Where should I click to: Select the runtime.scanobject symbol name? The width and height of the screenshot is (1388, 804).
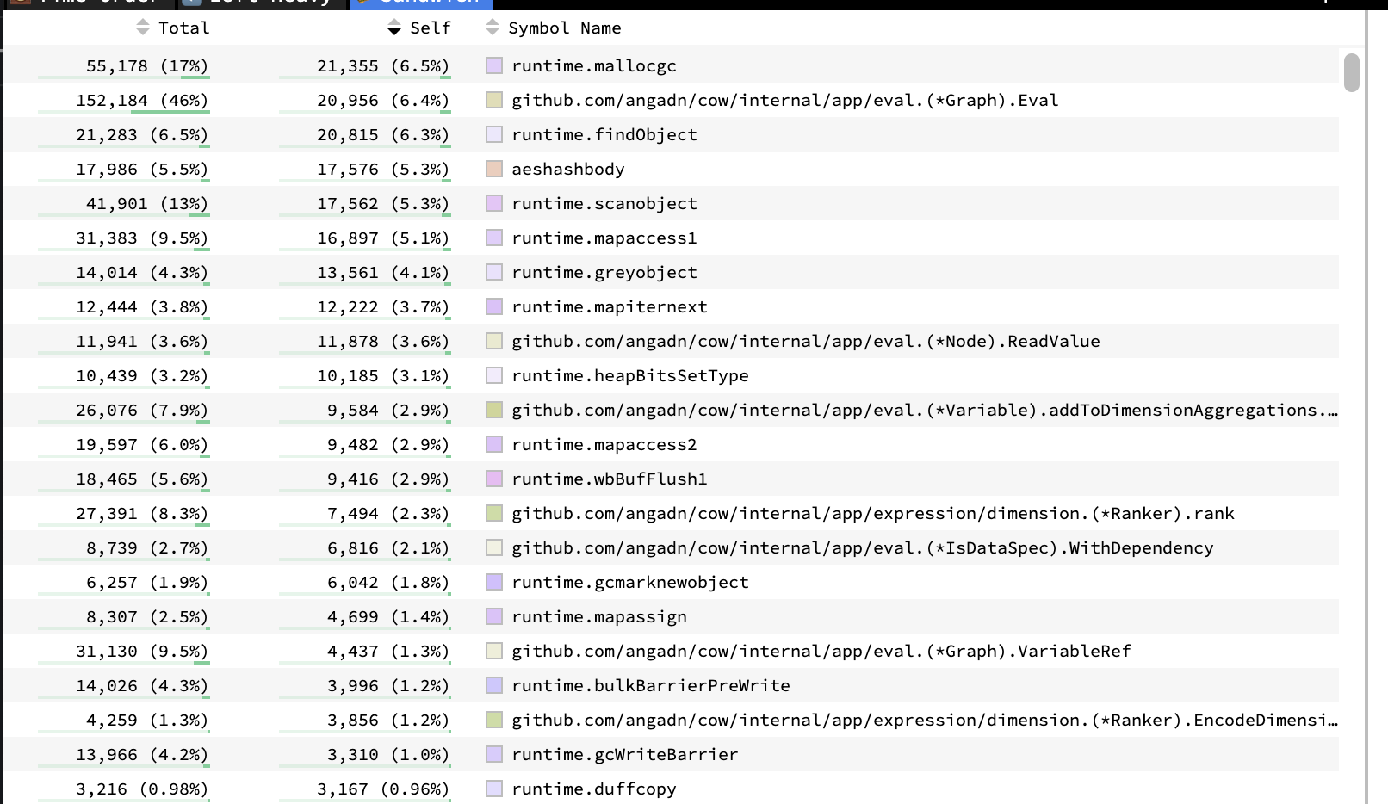(604, 203)
